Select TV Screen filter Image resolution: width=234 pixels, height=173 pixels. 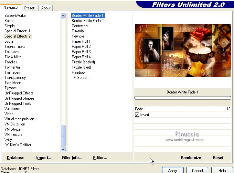pyautogui.click(x=80, y=78)
